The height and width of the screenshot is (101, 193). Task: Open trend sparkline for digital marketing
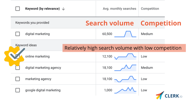click(125, 34)
